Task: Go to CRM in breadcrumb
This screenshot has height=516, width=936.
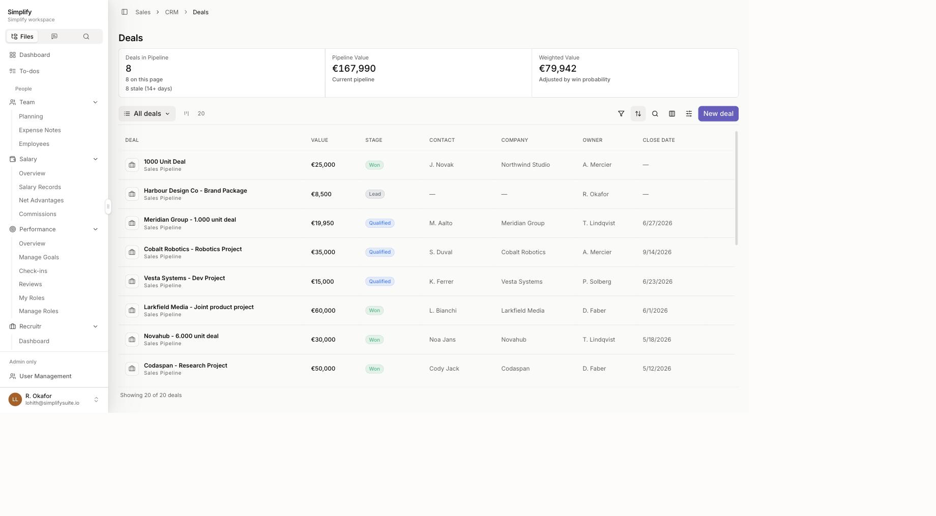Action: (x=171, y=12)
